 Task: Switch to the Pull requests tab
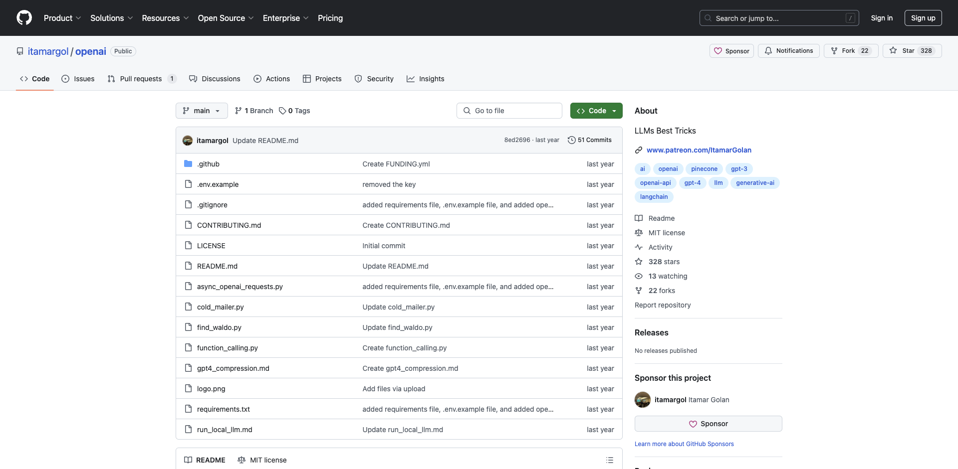tap(142, 79)
